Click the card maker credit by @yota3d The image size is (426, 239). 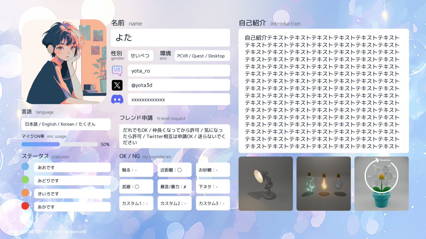[x=47, y=232]
